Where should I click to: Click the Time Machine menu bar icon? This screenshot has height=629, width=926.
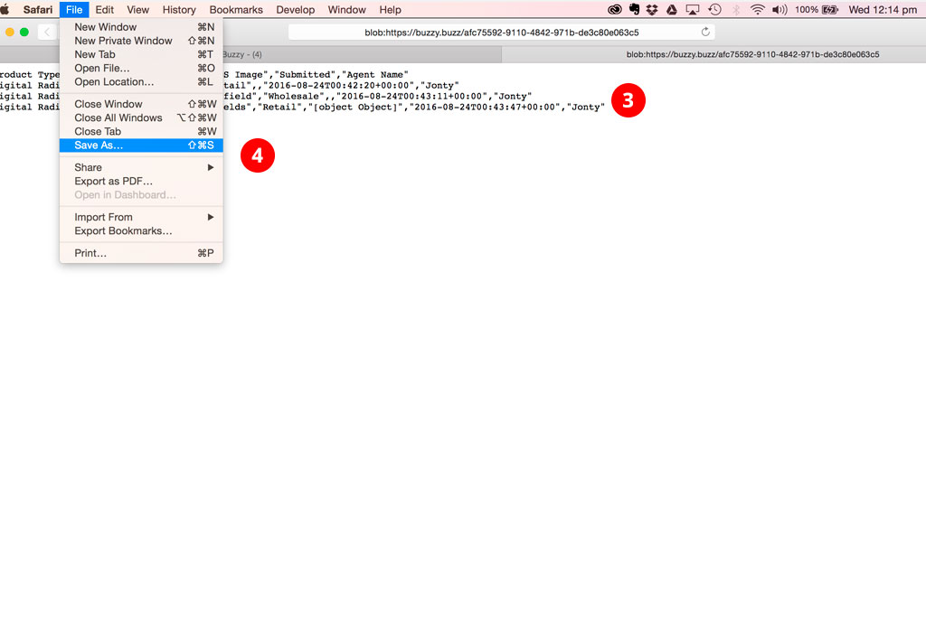(x=715, y=10)
